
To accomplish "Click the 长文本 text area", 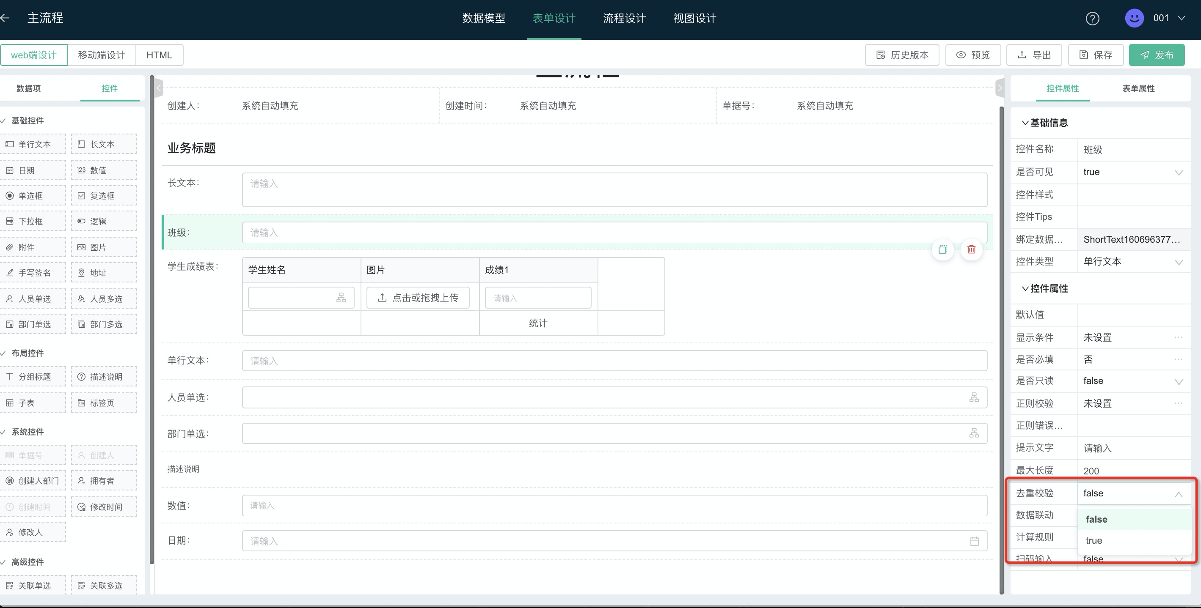I will click(x=614, y=189).
